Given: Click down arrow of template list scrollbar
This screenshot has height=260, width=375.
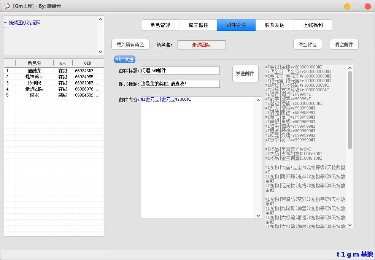Looking at the screenshot, I should pyautogui.click(x=350, y=225).
